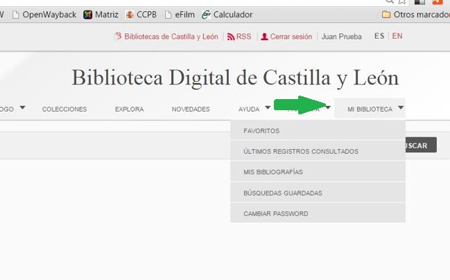This screenshot has height=280, width=450.
Task: Go to Bibliotecas de Castilla y León
Action: [171, 37]
